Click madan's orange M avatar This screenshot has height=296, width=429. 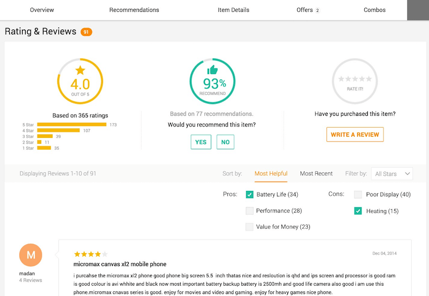coord(31,255)
